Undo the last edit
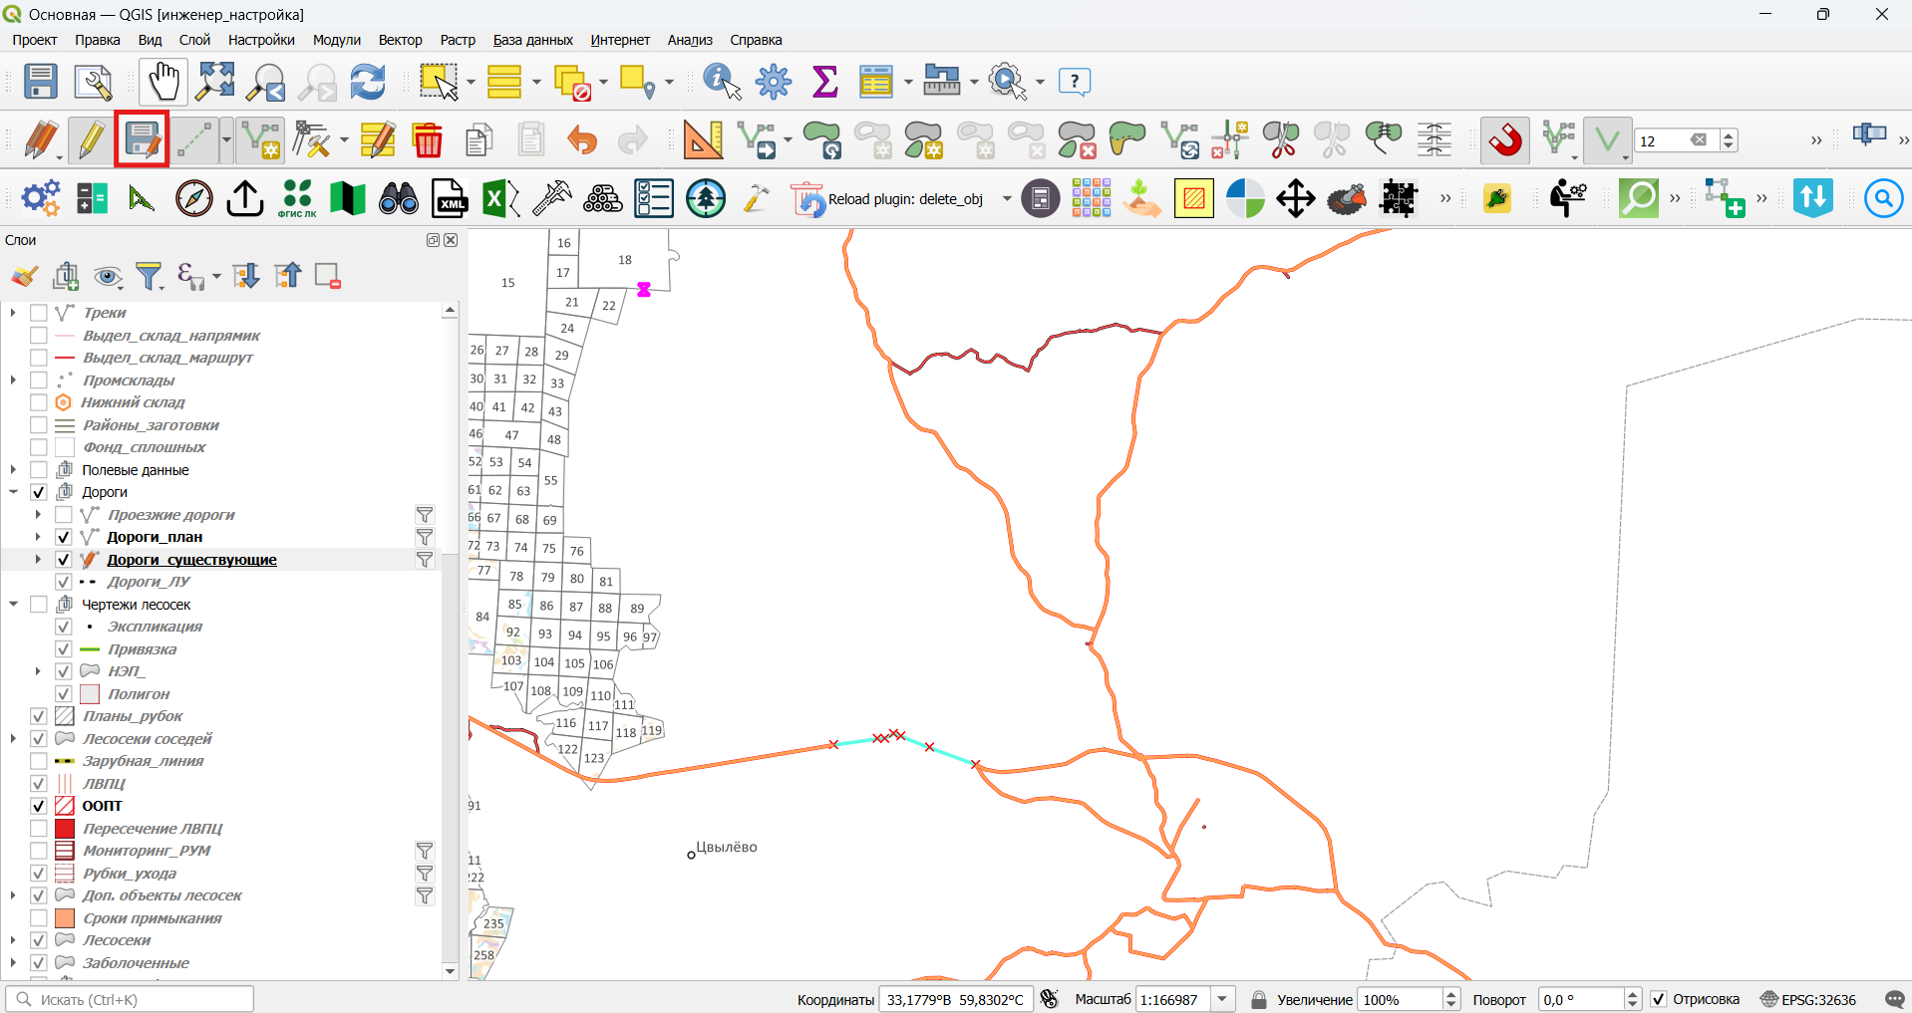This screenshot has height=1013, width=1912. [581, 140]
